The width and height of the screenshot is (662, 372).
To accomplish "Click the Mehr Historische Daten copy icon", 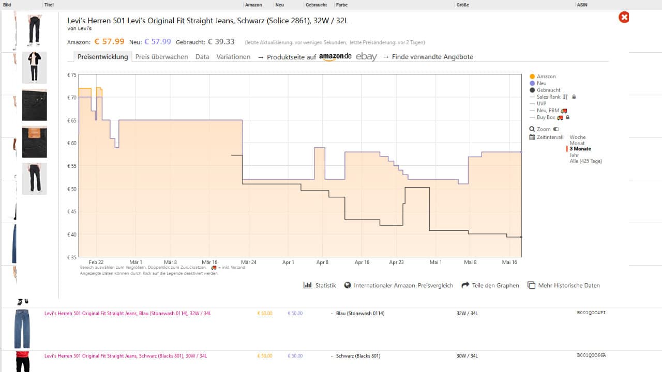I will coord(531,285).
